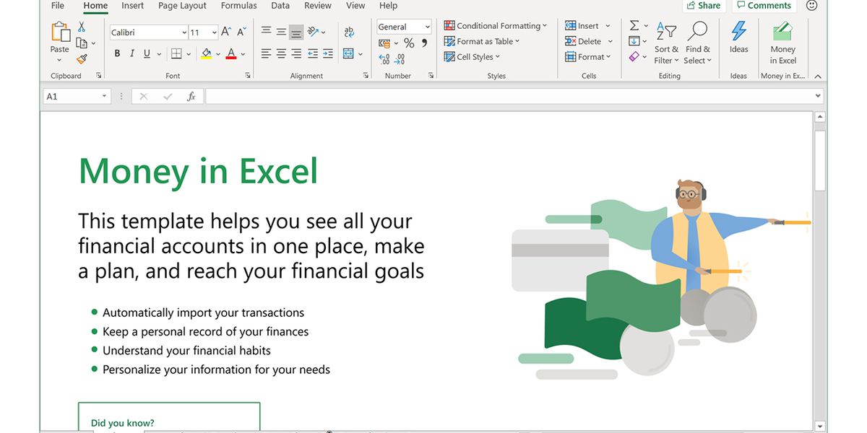The width and height of the screenshot is (867, 433).
Task: Collapse the ribbon with the chevron
Action: tap(818, 76)
